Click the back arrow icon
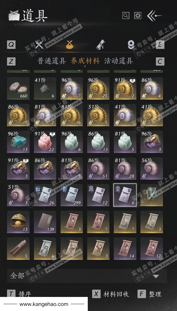This screenshot has width=177, height=311. click(x=154, y=16)
